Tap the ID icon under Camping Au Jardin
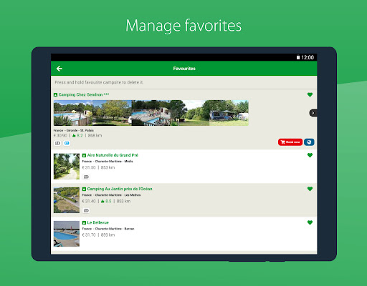 86,210
